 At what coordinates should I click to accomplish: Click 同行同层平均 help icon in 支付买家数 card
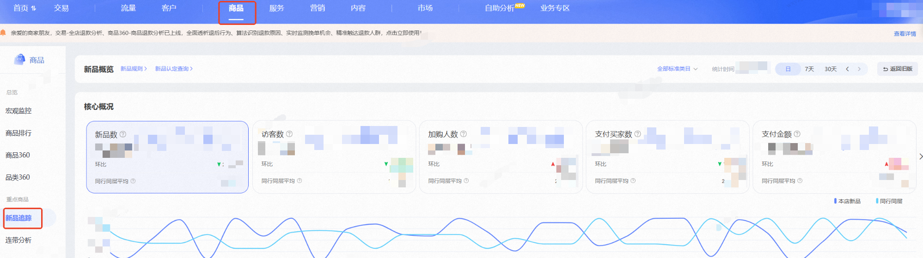(x=633, y=180)
